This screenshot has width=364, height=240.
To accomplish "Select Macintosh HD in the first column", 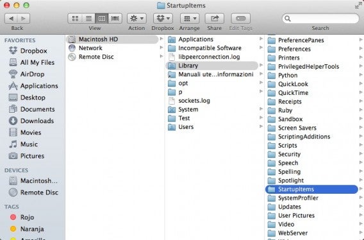I will [112, 39].
